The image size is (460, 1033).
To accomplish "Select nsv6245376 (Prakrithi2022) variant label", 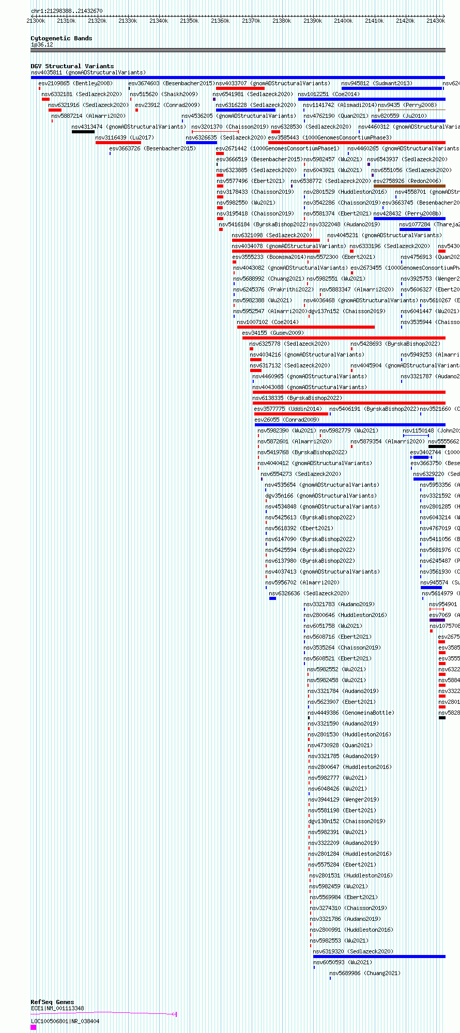I will [x=273, y=290].
